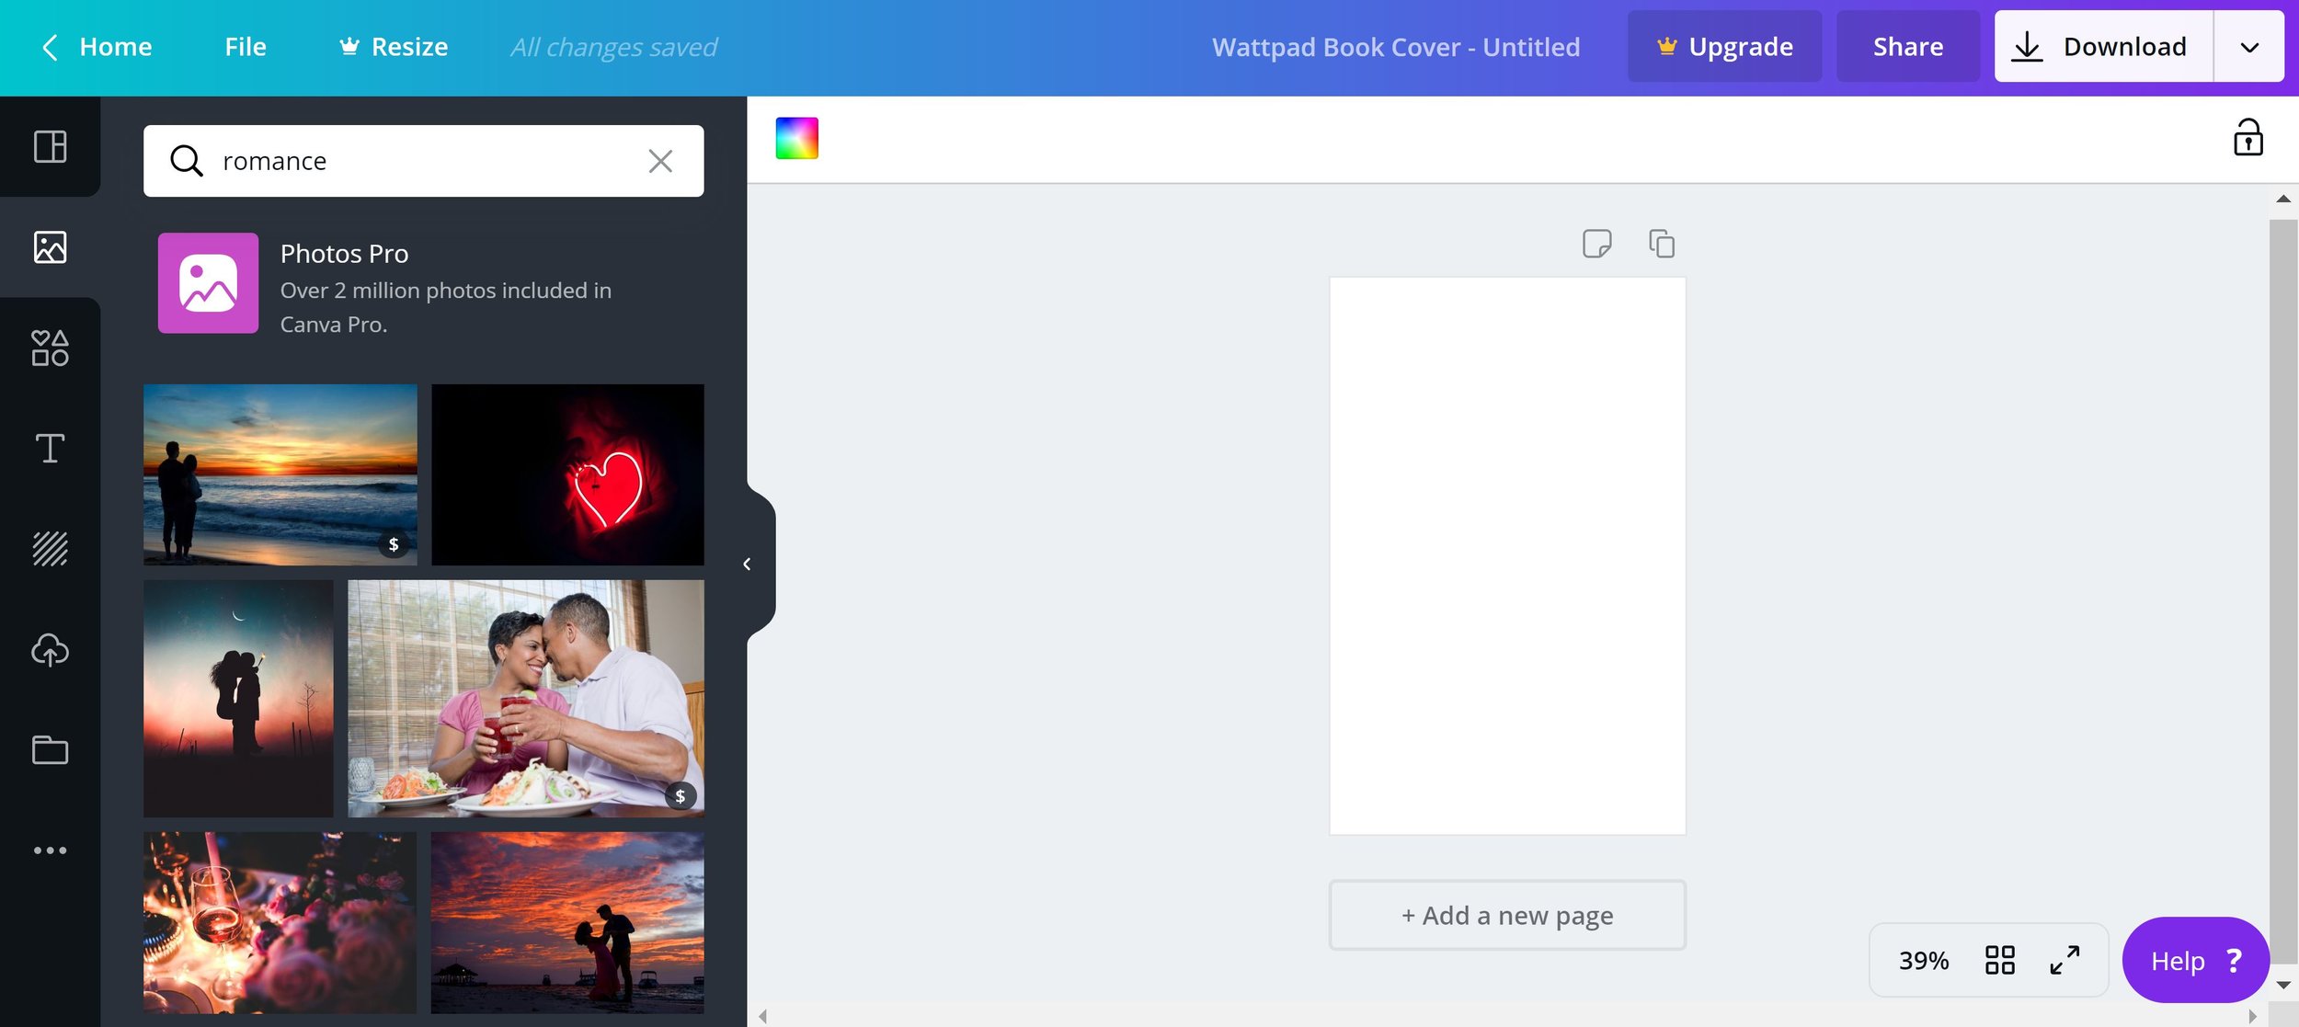The width and height of the screenshot is (2299, 1027).
Task: Select the dancing couple at sunset photo
Action: click(x=567, y=923)
